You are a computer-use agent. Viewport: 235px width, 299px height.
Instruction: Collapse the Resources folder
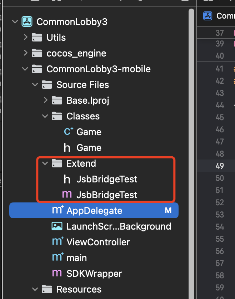35,289
